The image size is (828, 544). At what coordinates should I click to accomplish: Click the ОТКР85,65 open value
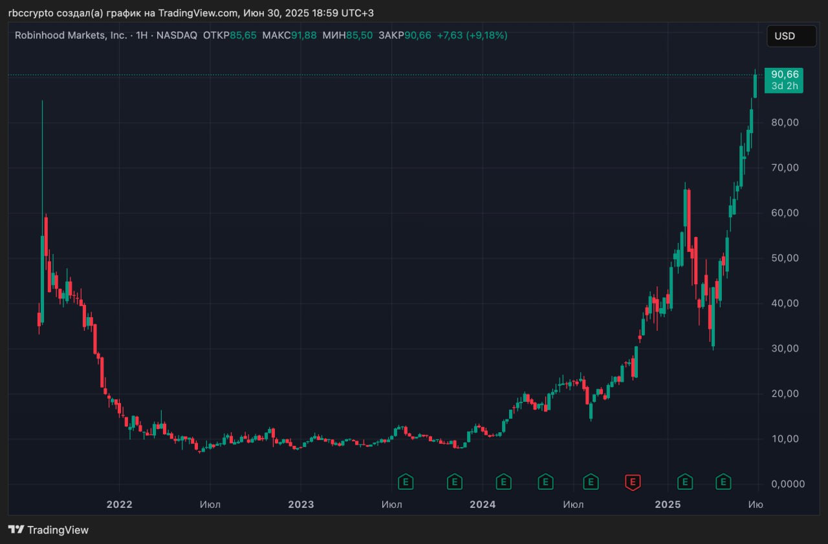[230, 35]
